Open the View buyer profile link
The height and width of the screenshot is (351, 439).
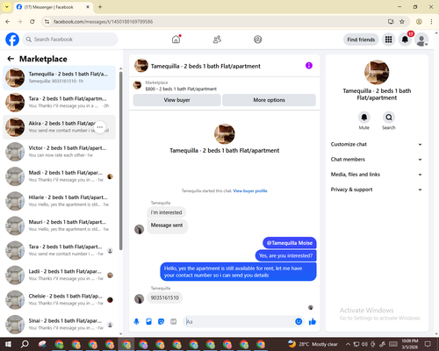(x=250, y=191)
